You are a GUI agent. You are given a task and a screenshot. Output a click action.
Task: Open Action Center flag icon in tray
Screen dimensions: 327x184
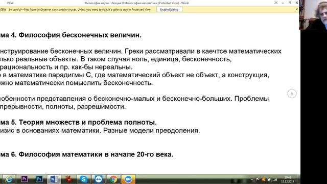click(x=258, y=179)
